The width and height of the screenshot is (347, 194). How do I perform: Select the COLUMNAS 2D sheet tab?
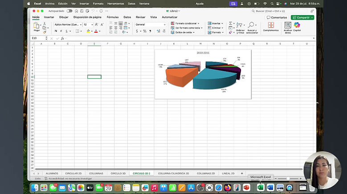[x=206, y=174]
